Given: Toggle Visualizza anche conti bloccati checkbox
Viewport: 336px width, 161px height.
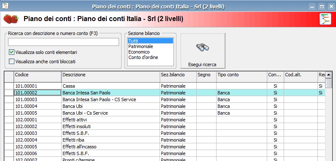Looking at the screenshot, I should pyautogui.click(x=11, y=62).
